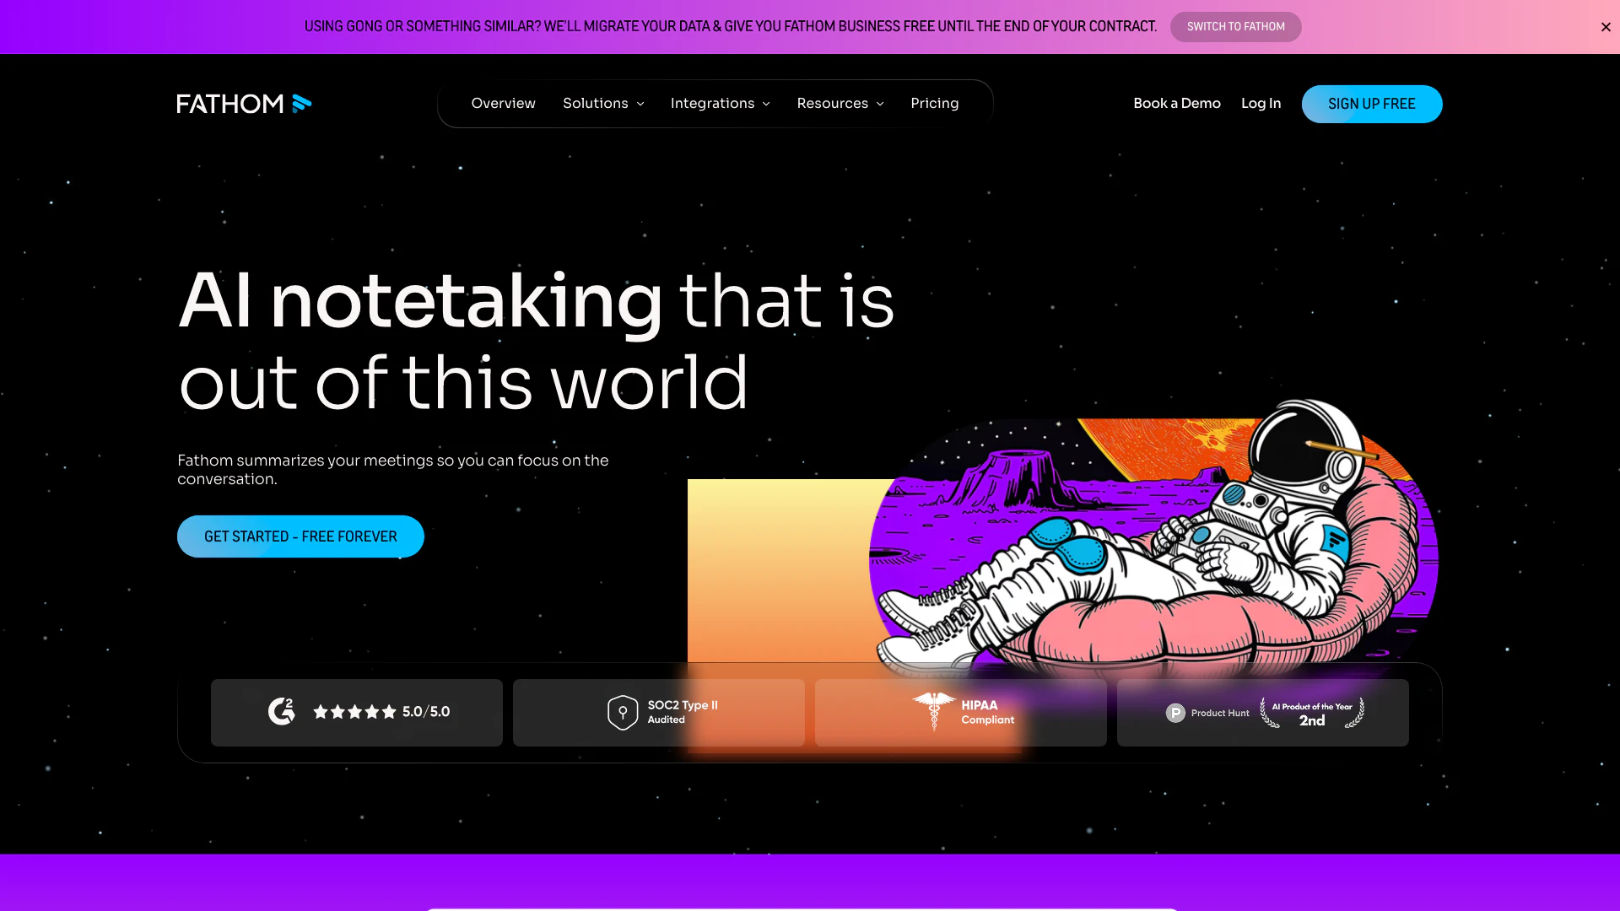This screenshot has height=911, width=1620.
Task: Click the Fathom logo icon
Action: pos(301,104)
